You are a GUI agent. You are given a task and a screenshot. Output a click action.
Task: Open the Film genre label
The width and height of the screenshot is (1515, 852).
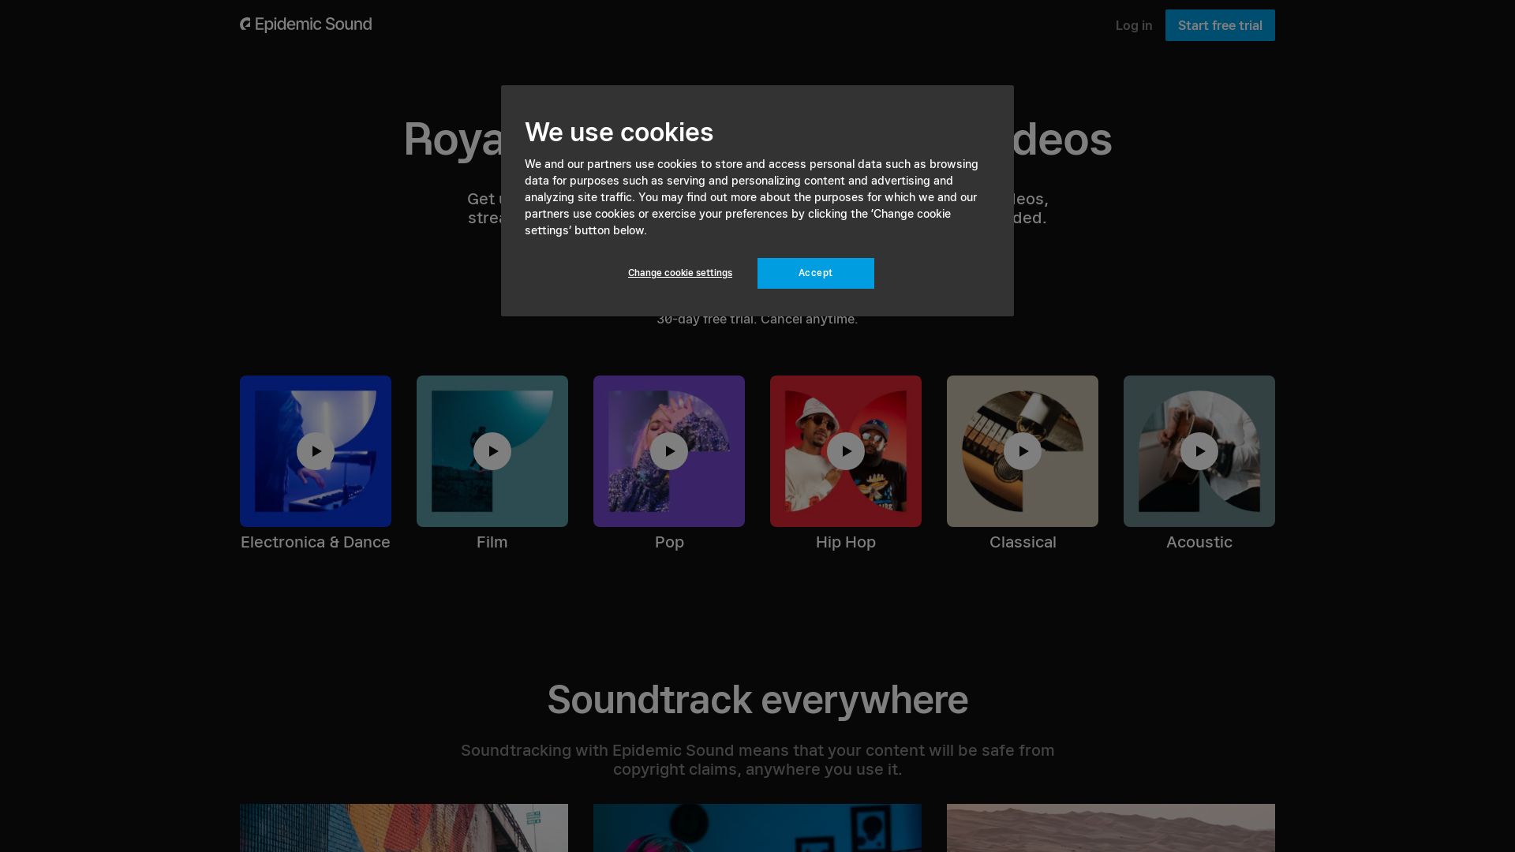(x=492, y=542)
